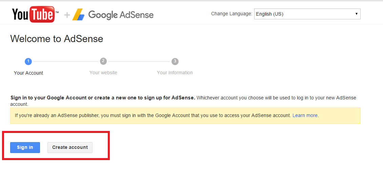This screenshot has height=173, width=383.
Task: Click the Welcome to AdSense heading
Action: 57,39
